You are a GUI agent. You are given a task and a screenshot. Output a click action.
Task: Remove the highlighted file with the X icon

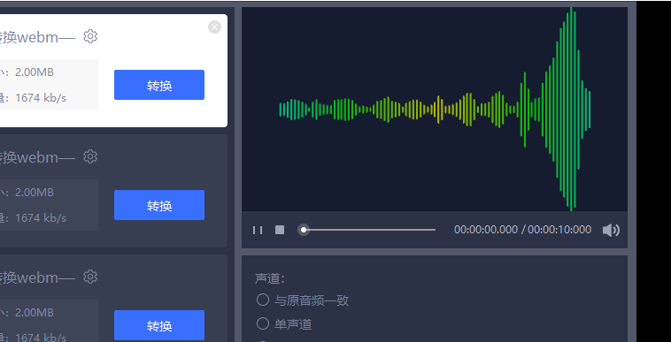(x=214, y=27)
